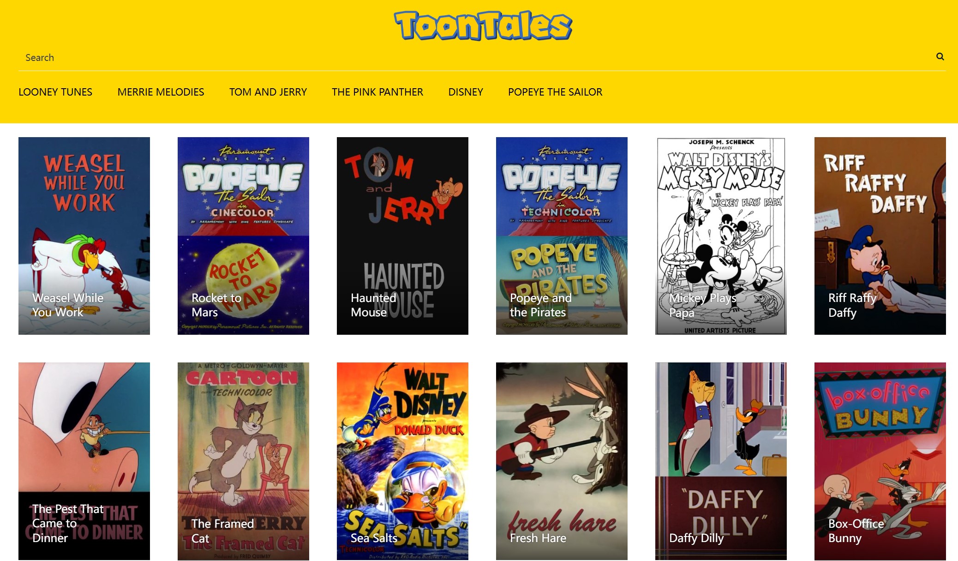Select The Framed Cat poster
958x561 pixels.
click(x=243, y=461)
